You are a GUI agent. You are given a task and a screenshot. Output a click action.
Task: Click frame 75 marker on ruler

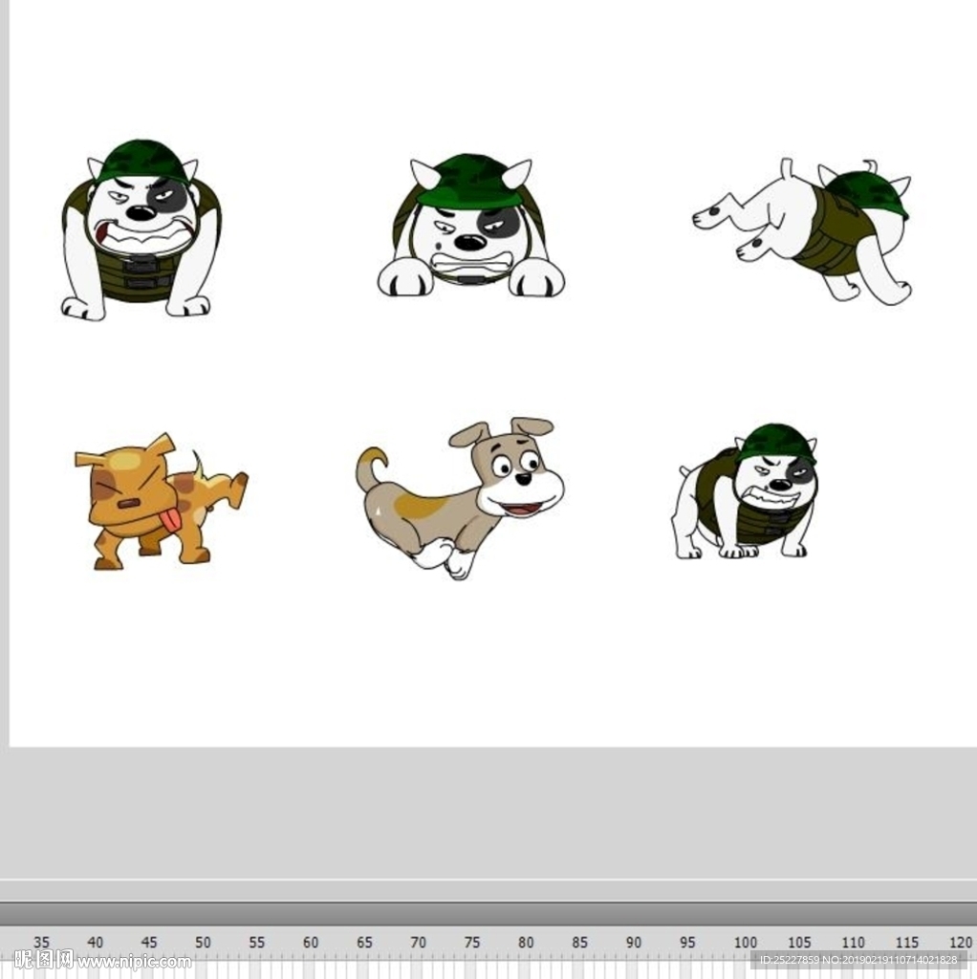472,943
